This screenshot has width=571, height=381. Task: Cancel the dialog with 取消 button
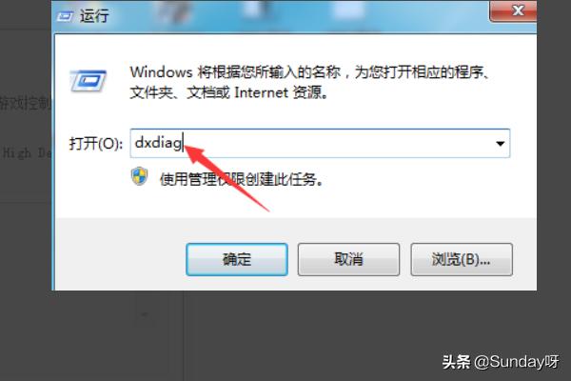348,260
